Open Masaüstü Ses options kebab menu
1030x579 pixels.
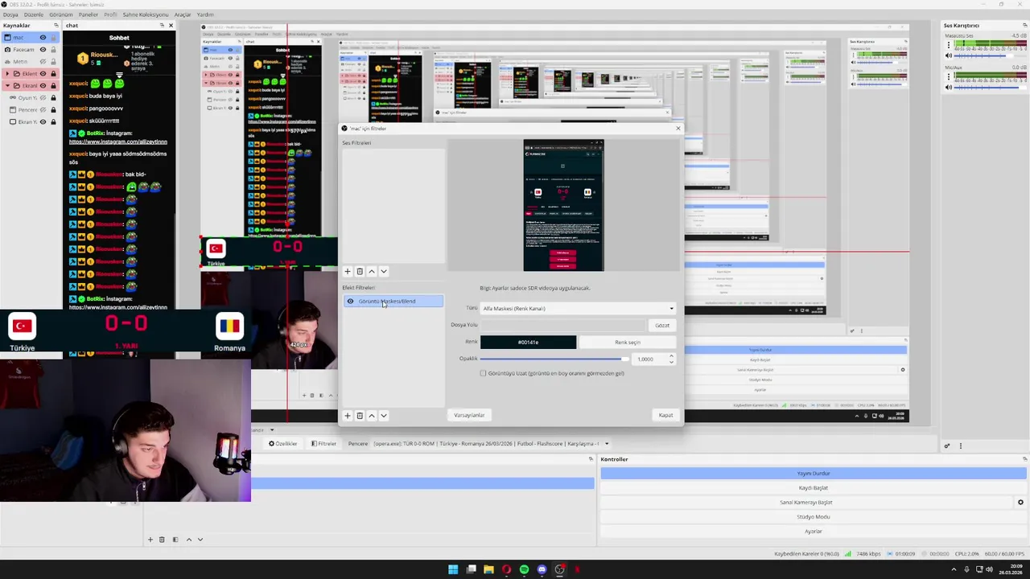[x=949, y=45]
